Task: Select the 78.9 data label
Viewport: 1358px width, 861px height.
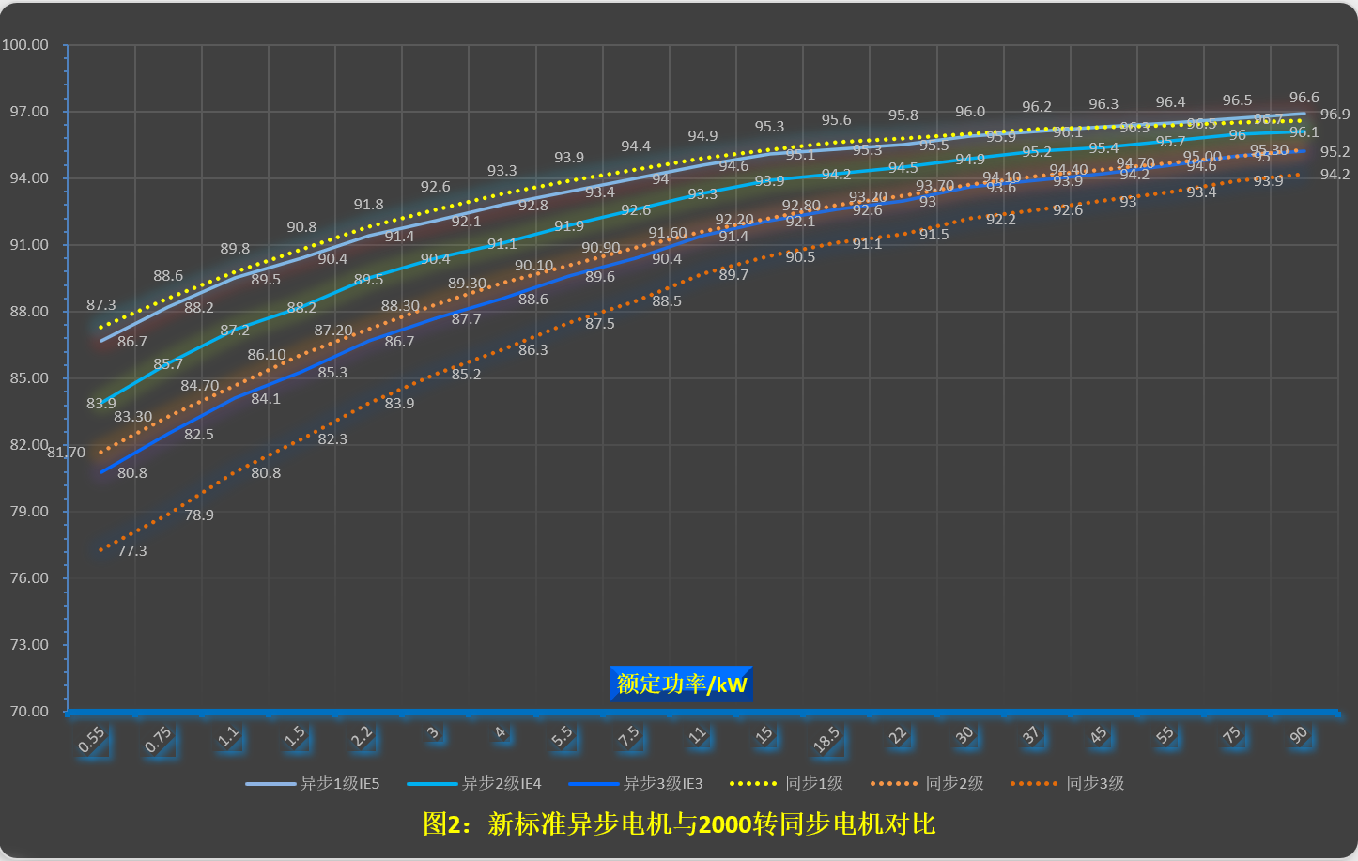Action: tap(199, 515)
